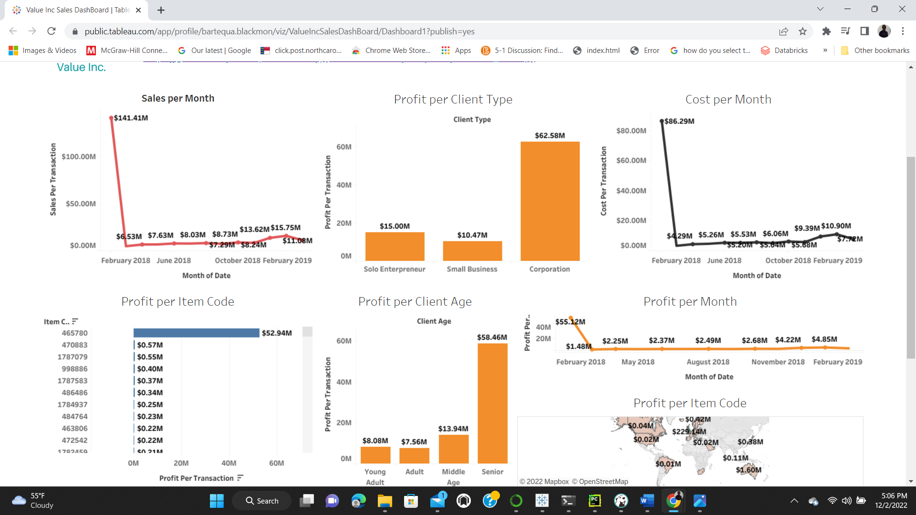Screen dimensions: 916x515
Task: Open the tab search chevron
Action: [x=820, y=9]
